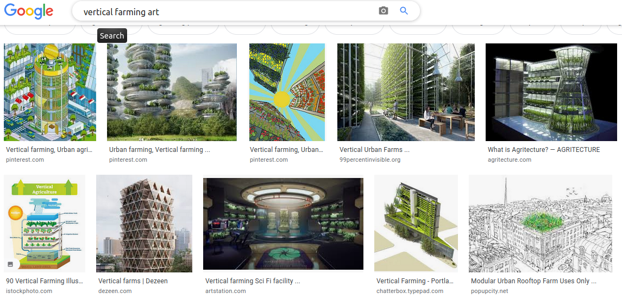Click the 99percentinvisible.org source link

(x=370, y=160)
